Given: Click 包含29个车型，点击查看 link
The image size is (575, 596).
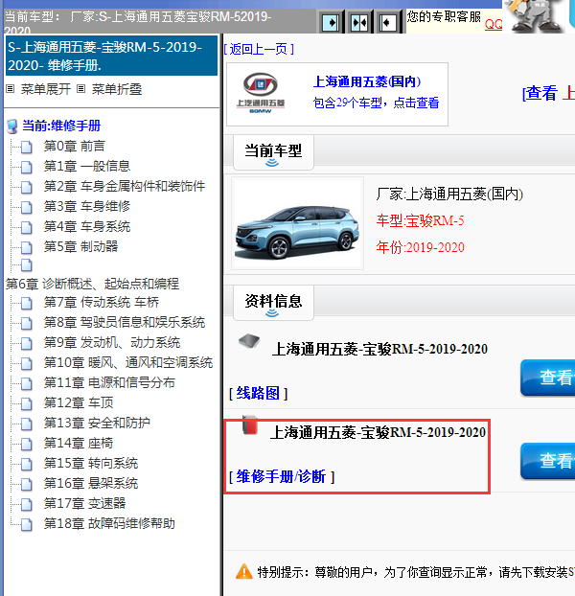Looking at the screenshot, I should [x=376, y=103].
